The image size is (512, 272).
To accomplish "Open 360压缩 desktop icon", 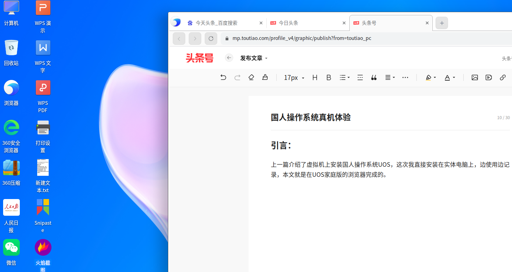I will [x=11, y=173].
